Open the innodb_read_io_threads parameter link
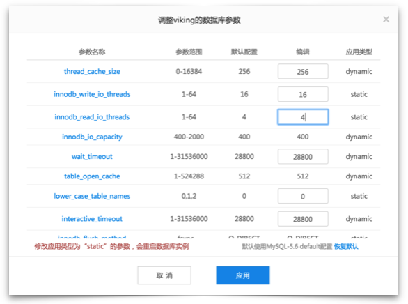Image resolution: width=408 pixels, height=304 pixels. pos(92,117)
